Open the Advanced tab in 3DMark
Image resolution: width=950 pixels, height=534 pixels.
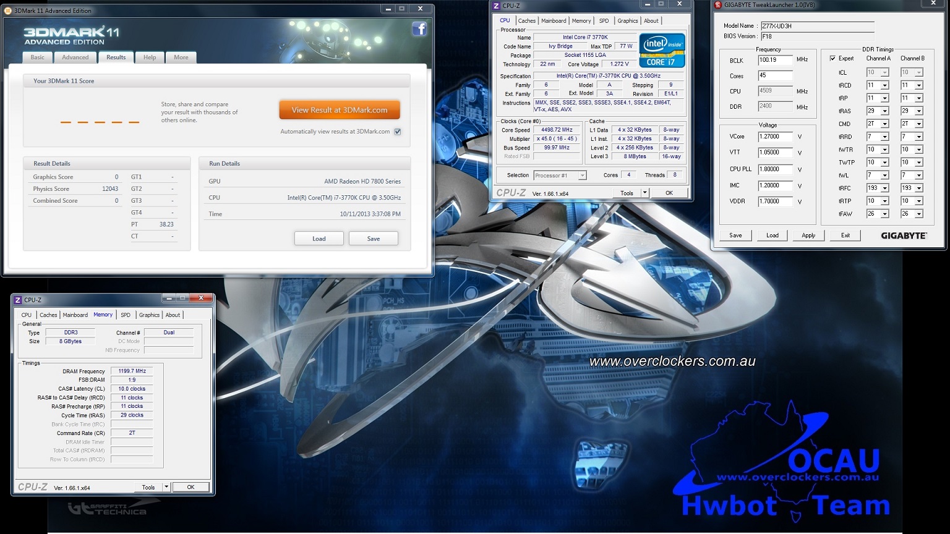coord(75,57)
